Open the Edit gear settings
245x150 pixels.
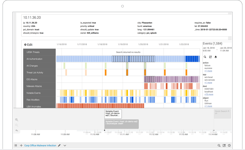pyautogui.click(x=28, y=45)
